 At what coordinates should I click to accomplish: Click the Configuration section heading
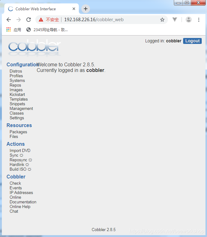pos(23,65)
